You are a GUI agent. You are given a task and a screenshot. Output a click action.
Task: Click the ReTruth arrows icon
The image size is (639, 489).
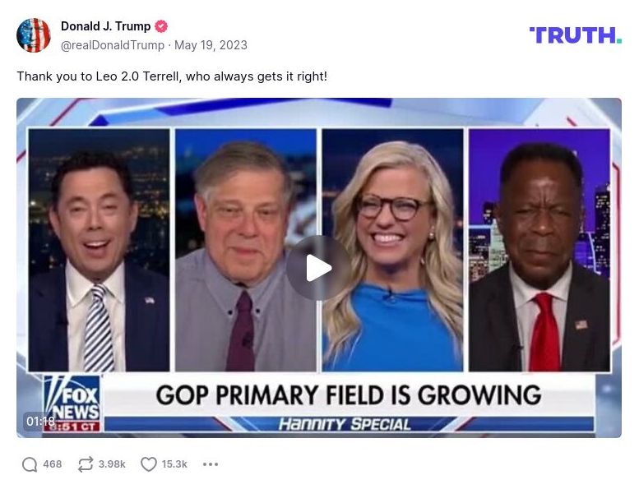pyautogui.click(x=86, y=464)
